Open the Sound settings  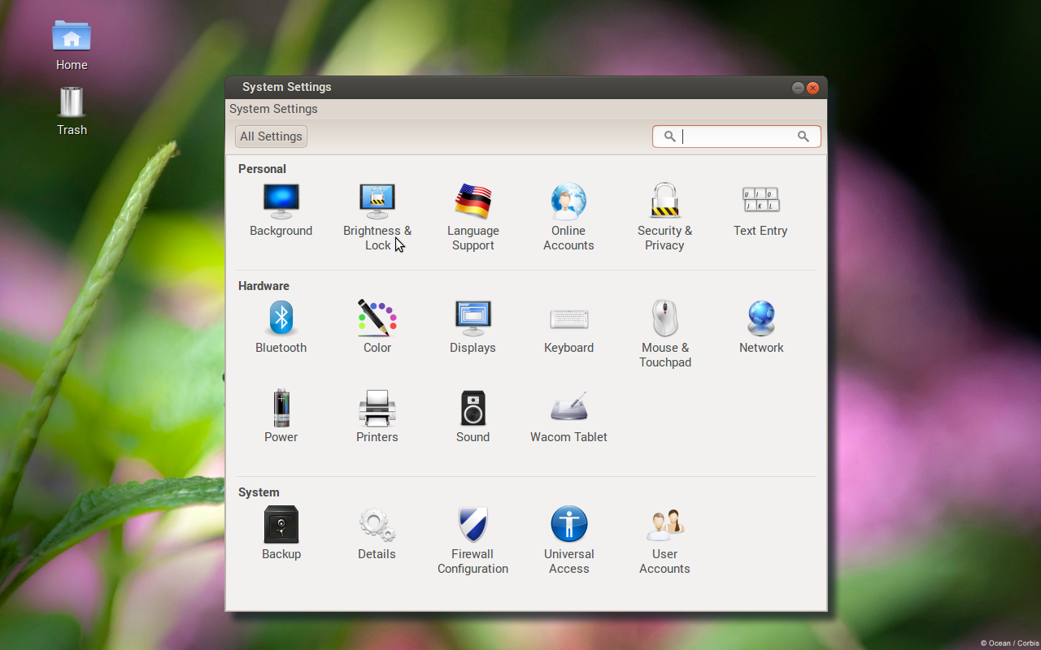coord(473,408)
